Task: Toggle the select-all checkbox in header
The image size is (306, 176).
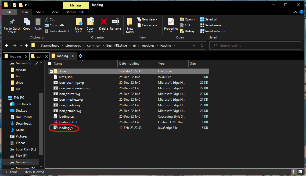Action: pos(49,63)
